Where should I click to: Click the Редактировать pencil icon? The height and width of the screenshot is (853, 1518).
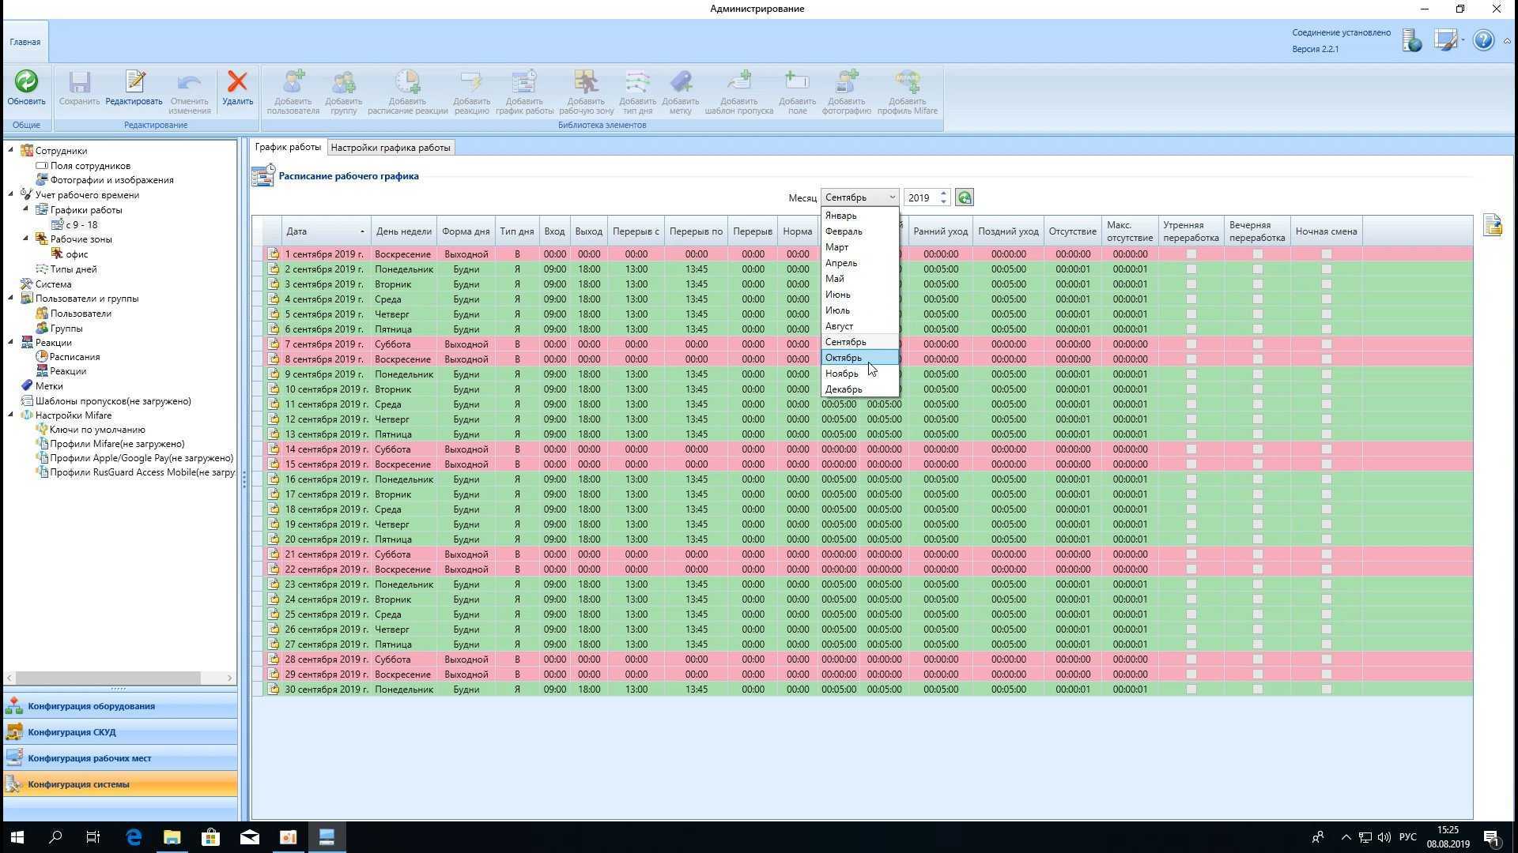click(134, 82)
